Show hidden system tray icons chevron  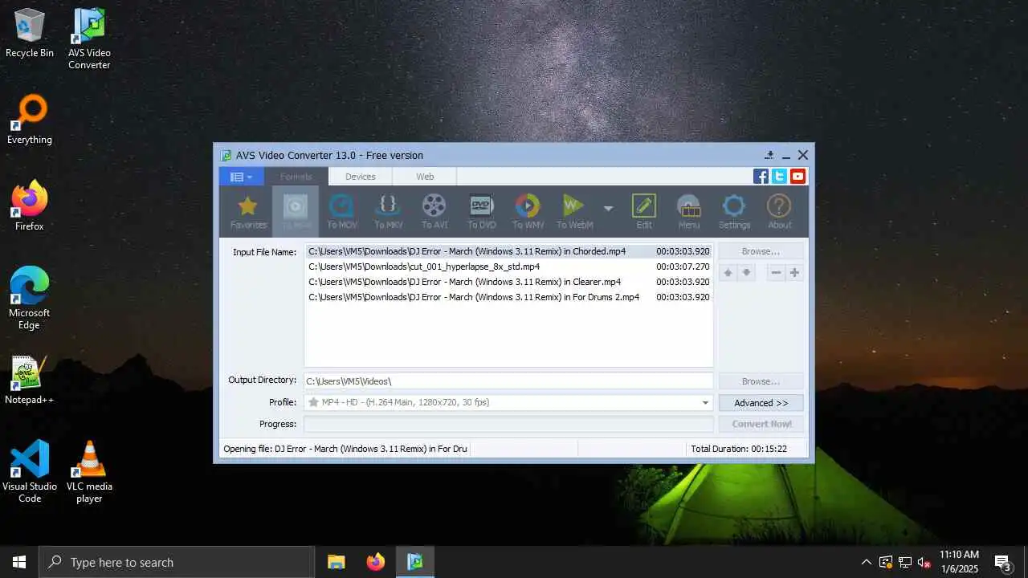pos(866,562)
